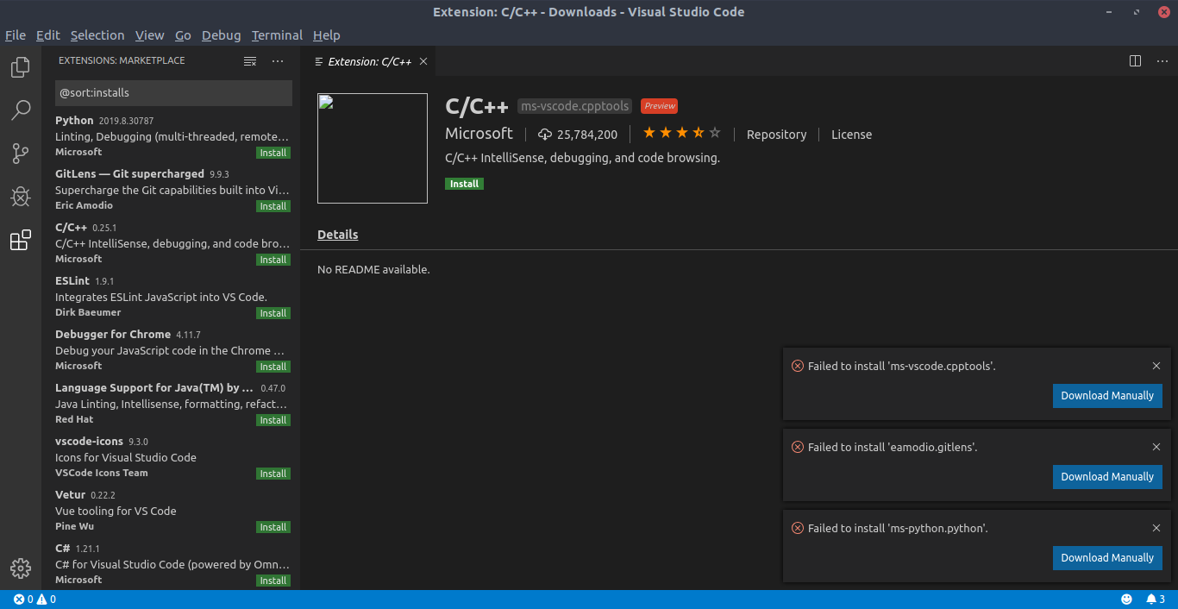The image size is (1178, 609).
Task: Open the Search view from the sidebar
Action: tap(21, 110)
